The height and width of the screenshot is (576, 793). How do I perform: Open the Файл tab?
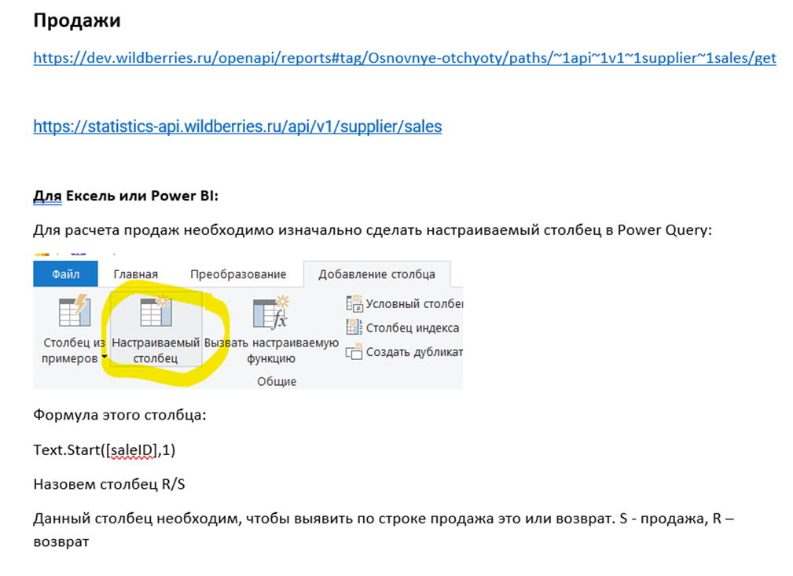pyautogui.click(x=66, y=274)
